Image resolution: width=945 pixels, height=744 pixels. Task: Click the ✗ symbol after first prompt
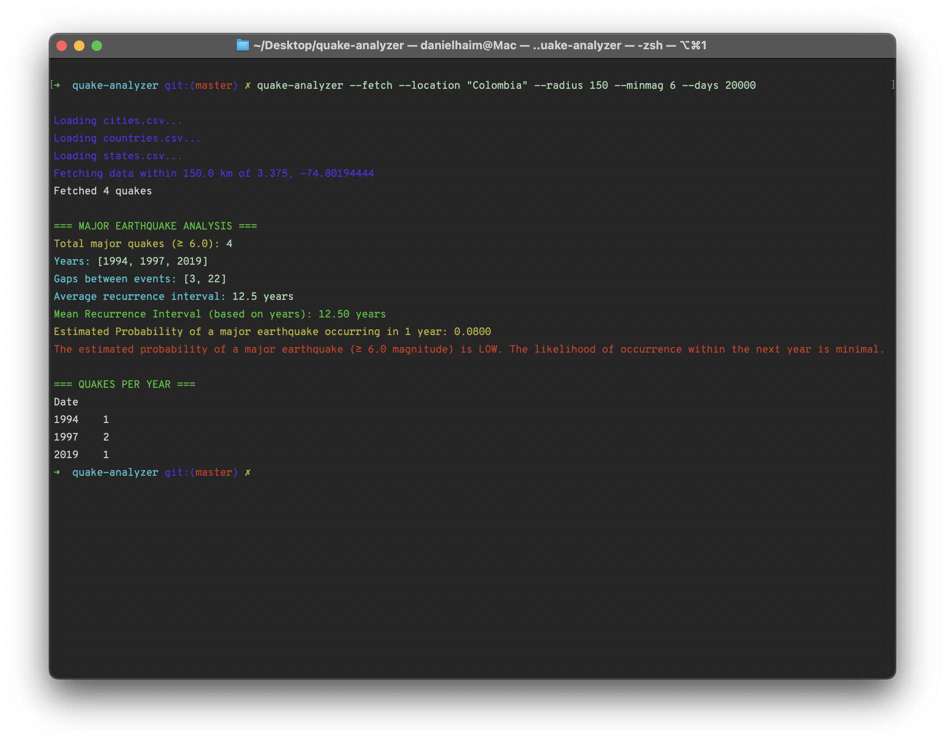click(247, 85)
